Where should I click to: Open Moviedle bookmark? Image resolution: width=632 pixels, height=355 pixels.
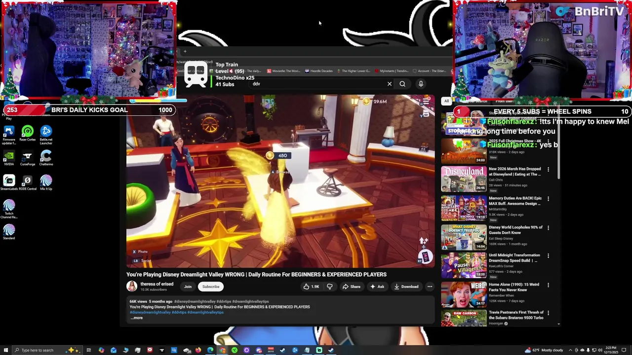click(x=284, y=71)
